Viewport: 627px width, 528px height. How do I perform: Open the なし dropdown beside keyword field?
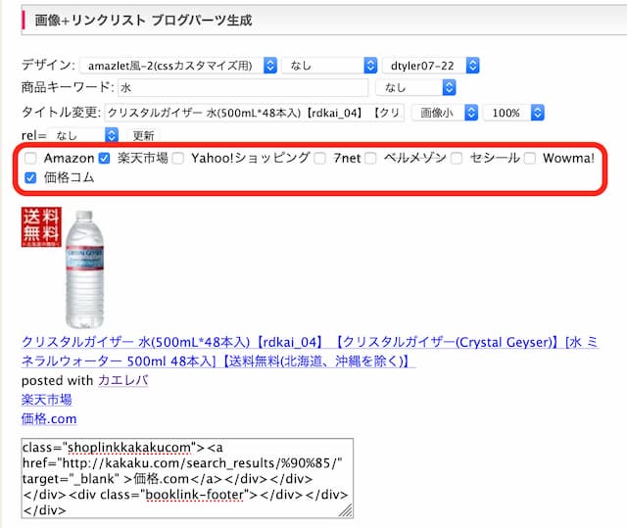pyautogui.click(x=415, y=87)
